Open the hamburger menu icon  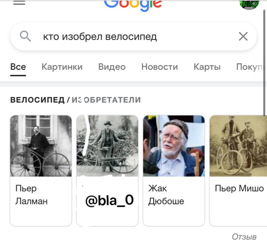coord(19,2)
